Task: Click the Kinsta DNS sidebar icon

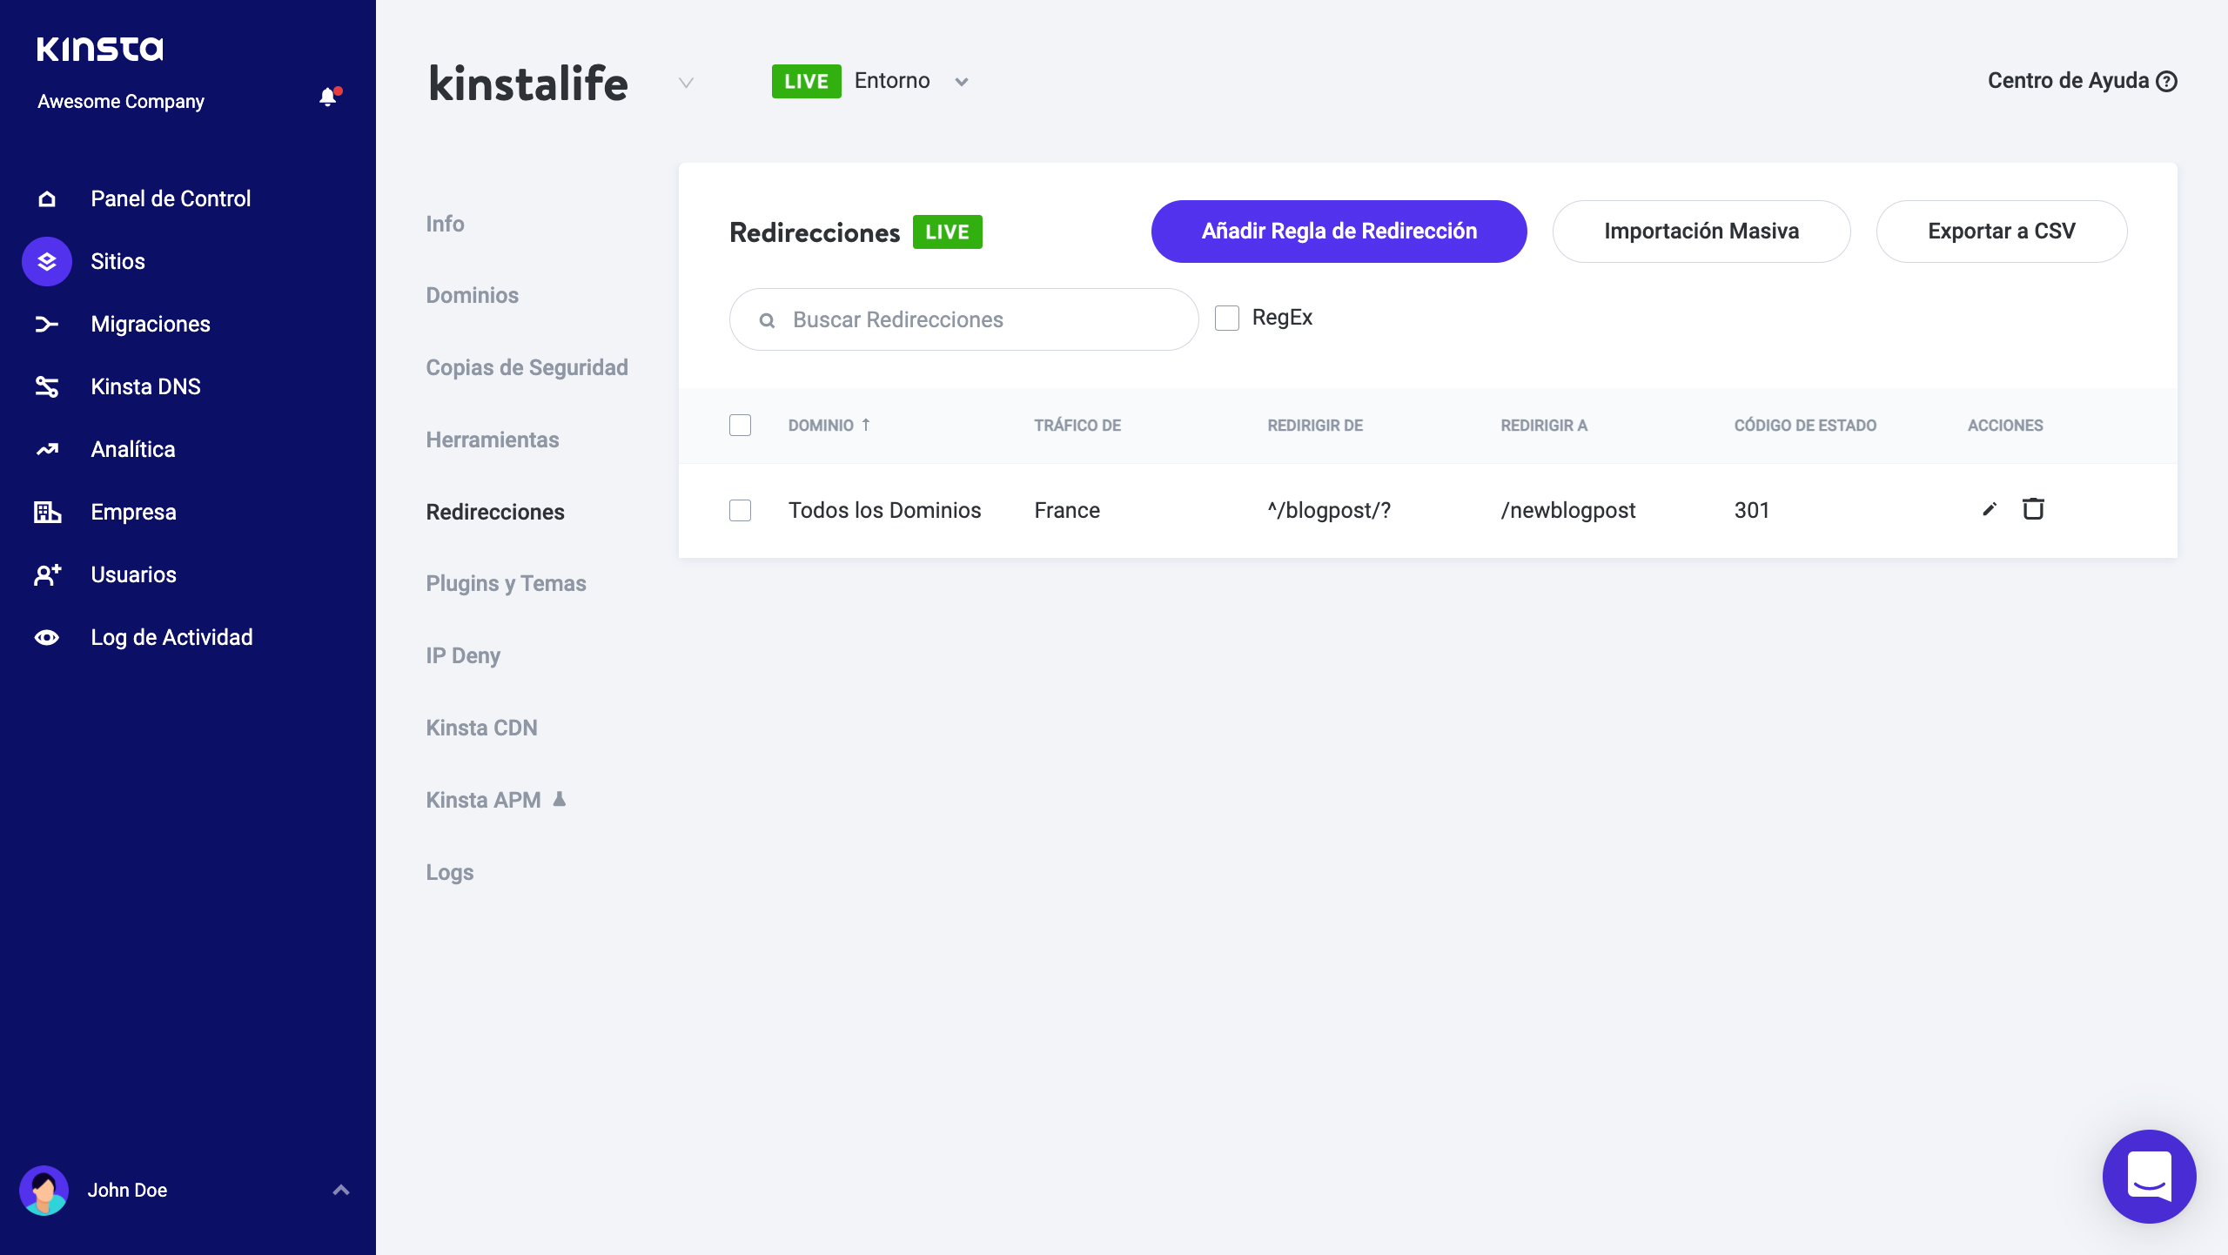Action: click(47, 386)
